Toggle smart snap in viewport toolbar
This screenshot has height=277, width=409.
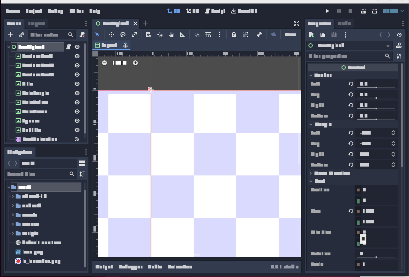pyautogui.click(x=197, y=34)
